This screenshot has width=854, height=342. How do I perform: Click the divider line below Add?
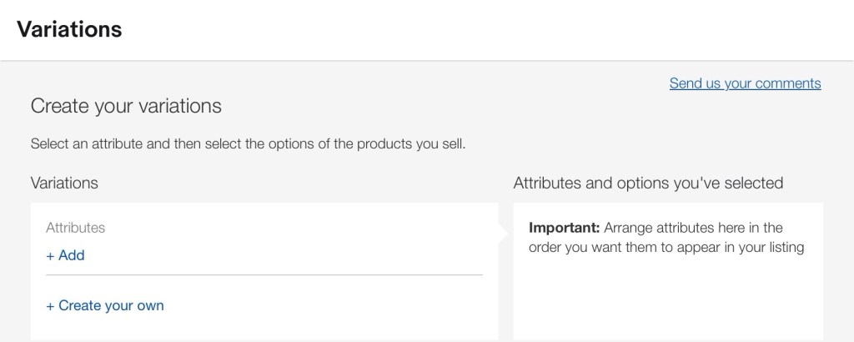(x=264, y=274)
